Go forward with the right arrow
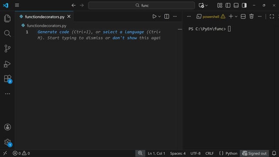 click(x=82, y=5)
